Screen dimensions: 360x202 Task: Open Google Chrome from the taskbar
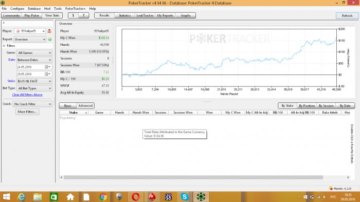[103, 197]
